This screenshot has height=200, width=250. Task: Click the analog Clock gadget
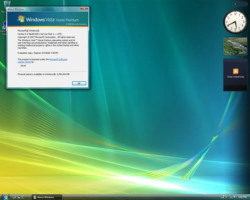[x=235, y=22]
